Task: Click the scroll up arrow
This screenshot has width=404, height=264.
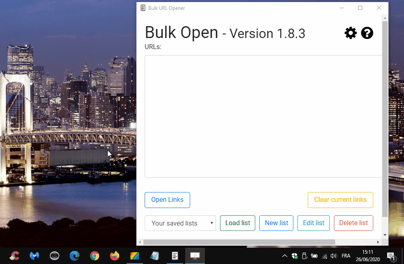Action: pyautogui.click(x=385, y=18)
